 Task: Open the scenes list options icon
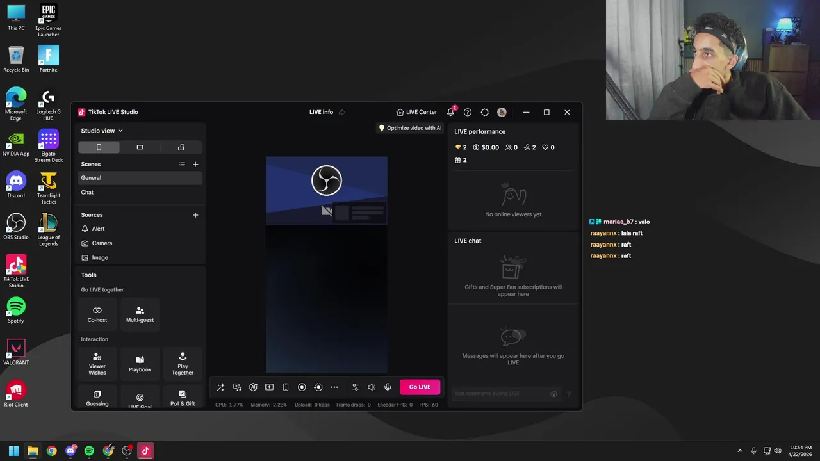(182, 165)
